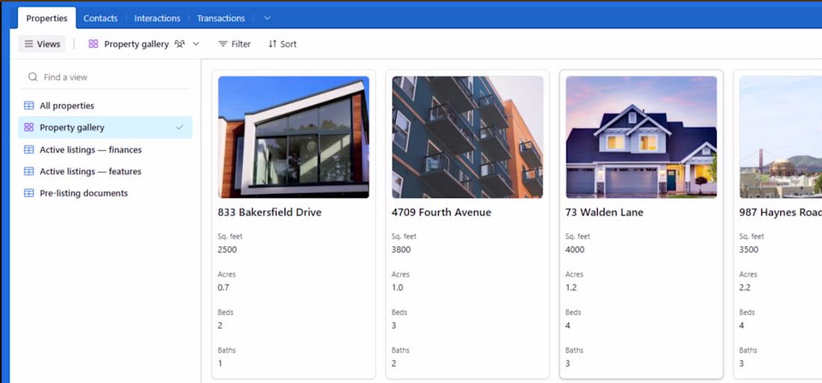Open the Sort options
This screenshot has width=822, height=383.
[x=282, y=44]
